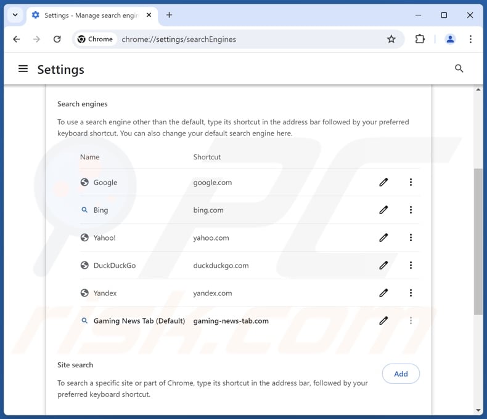Open more actions for DuckDuckGo
The width and height of the screenshot is (487, 419).
coord(411,265)
